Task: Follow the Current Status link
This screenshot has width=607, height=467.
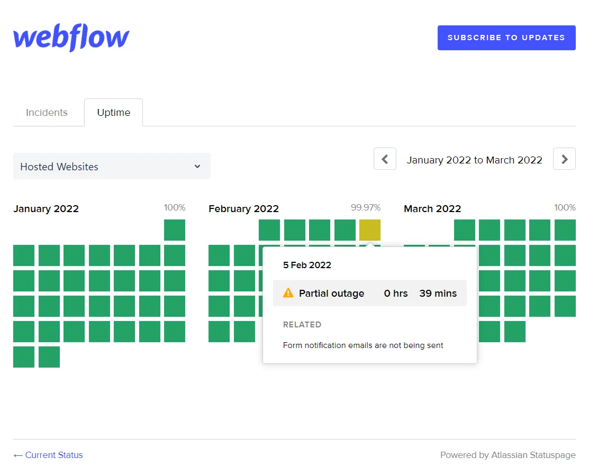Action: (x=48, y=455)
